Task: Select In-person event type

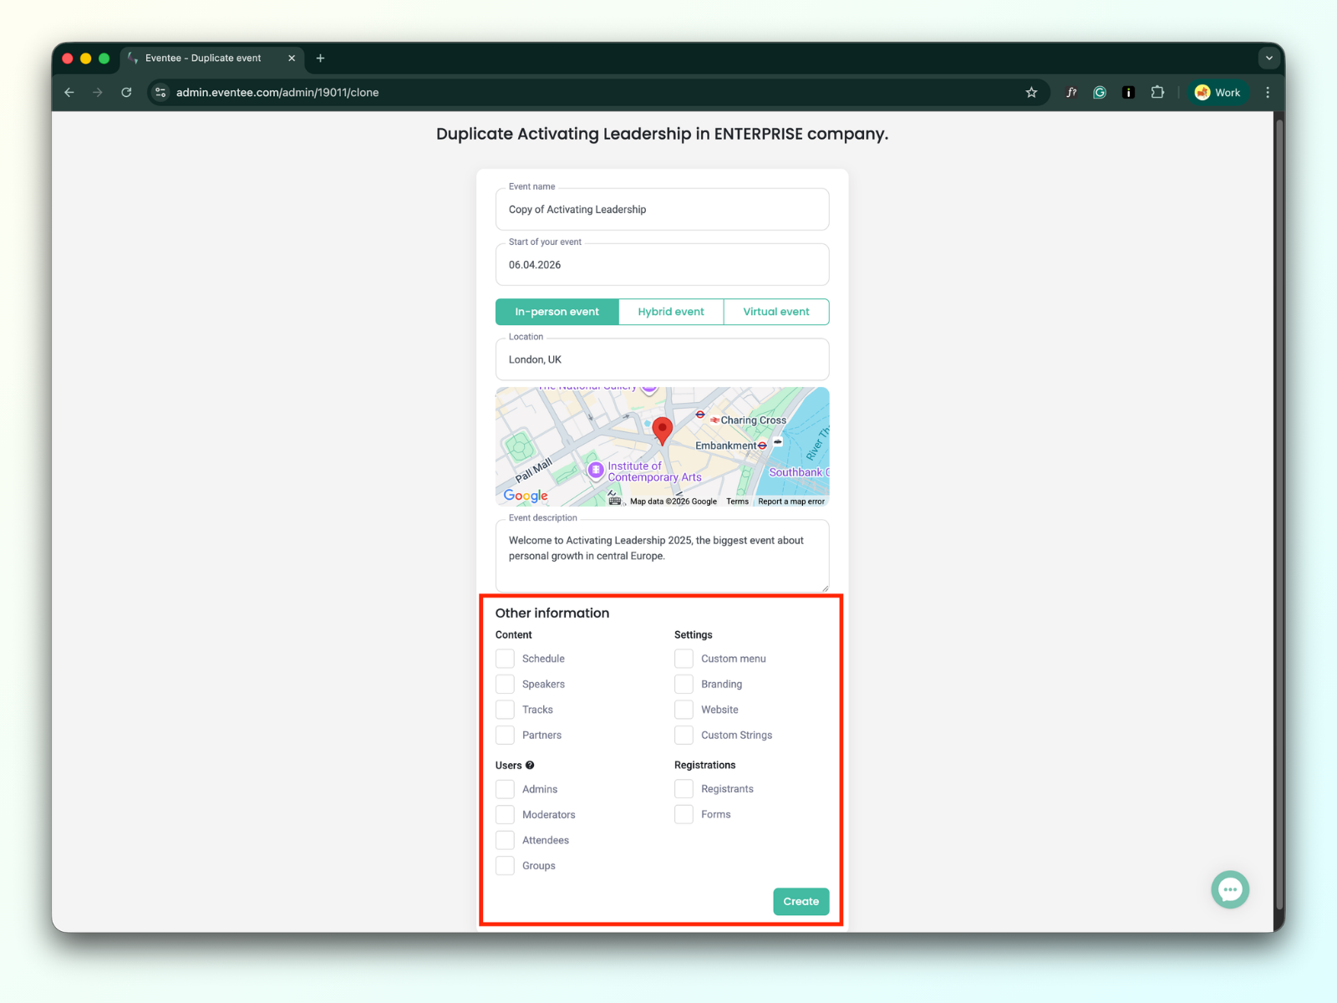Action: pyautogui.click(x=557, y=312)
